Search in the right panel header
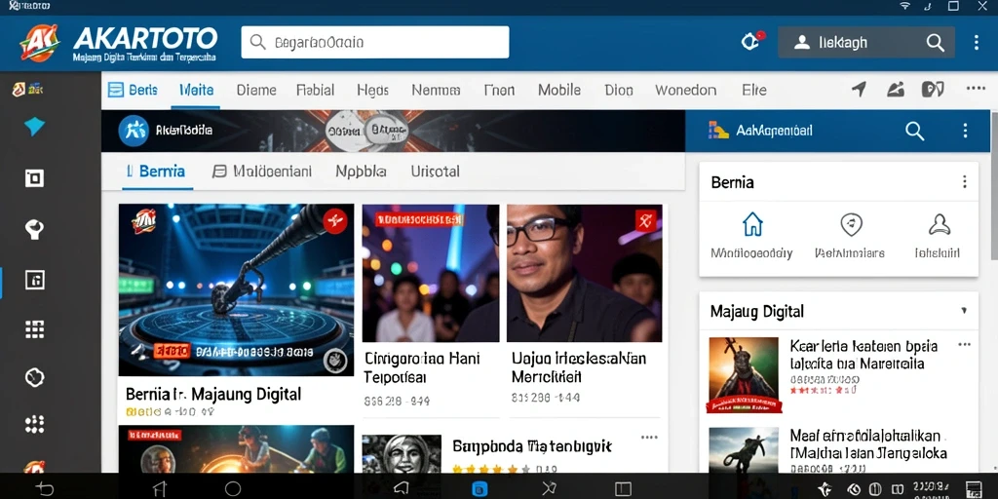This screenshot has width=998, height=499. 914,131
